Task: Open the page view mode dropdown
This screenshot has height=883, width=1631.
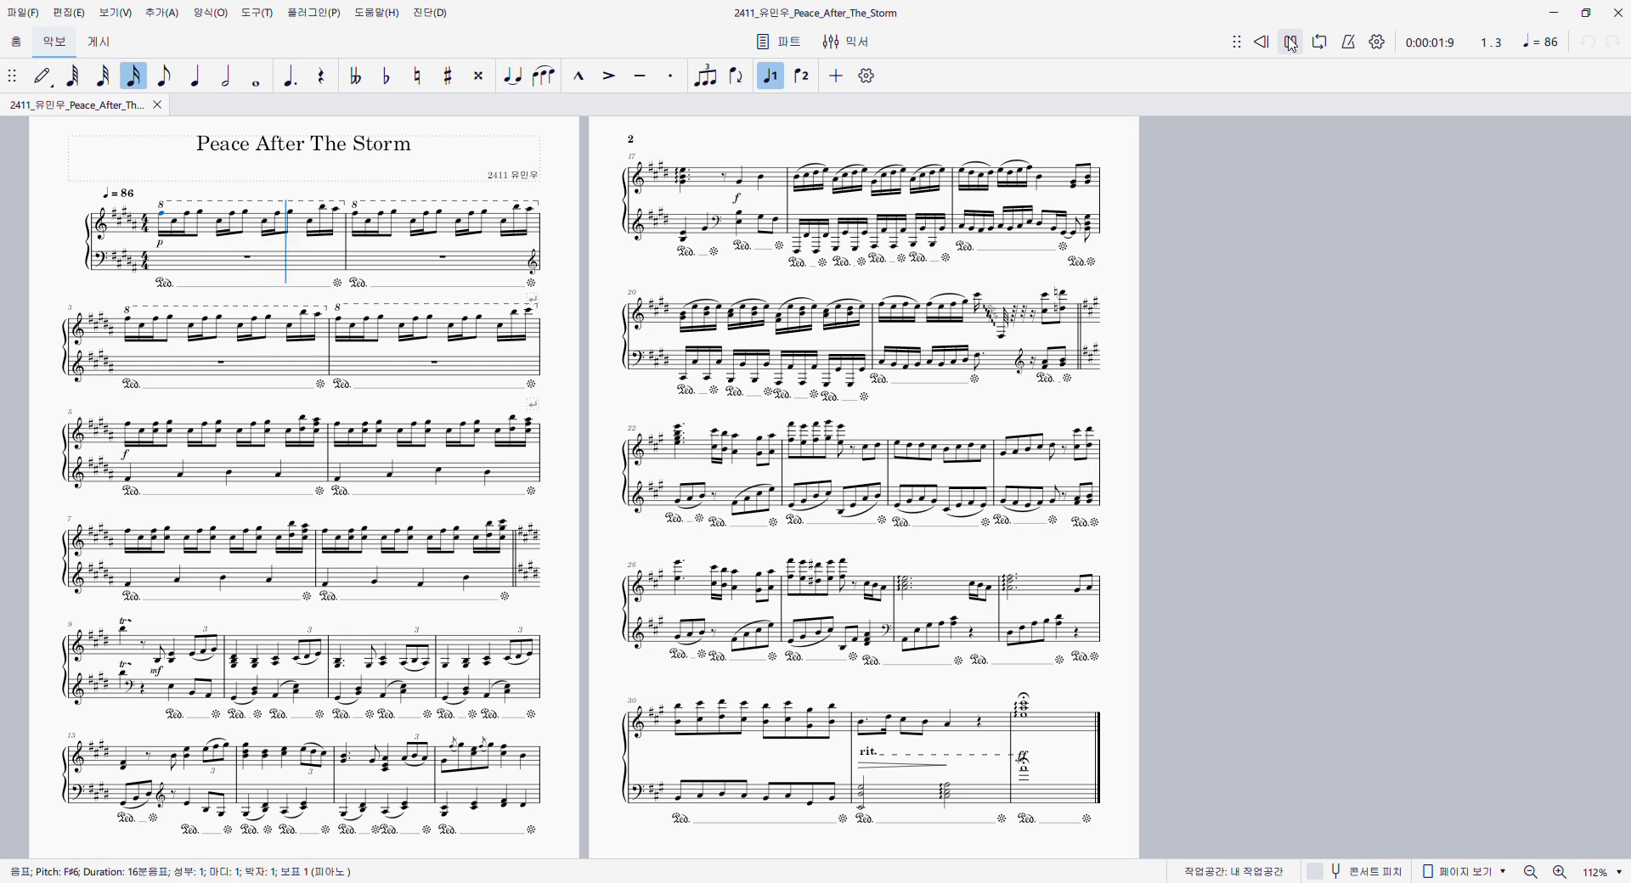Action: pyautogui.click(x=1465, y=871)
